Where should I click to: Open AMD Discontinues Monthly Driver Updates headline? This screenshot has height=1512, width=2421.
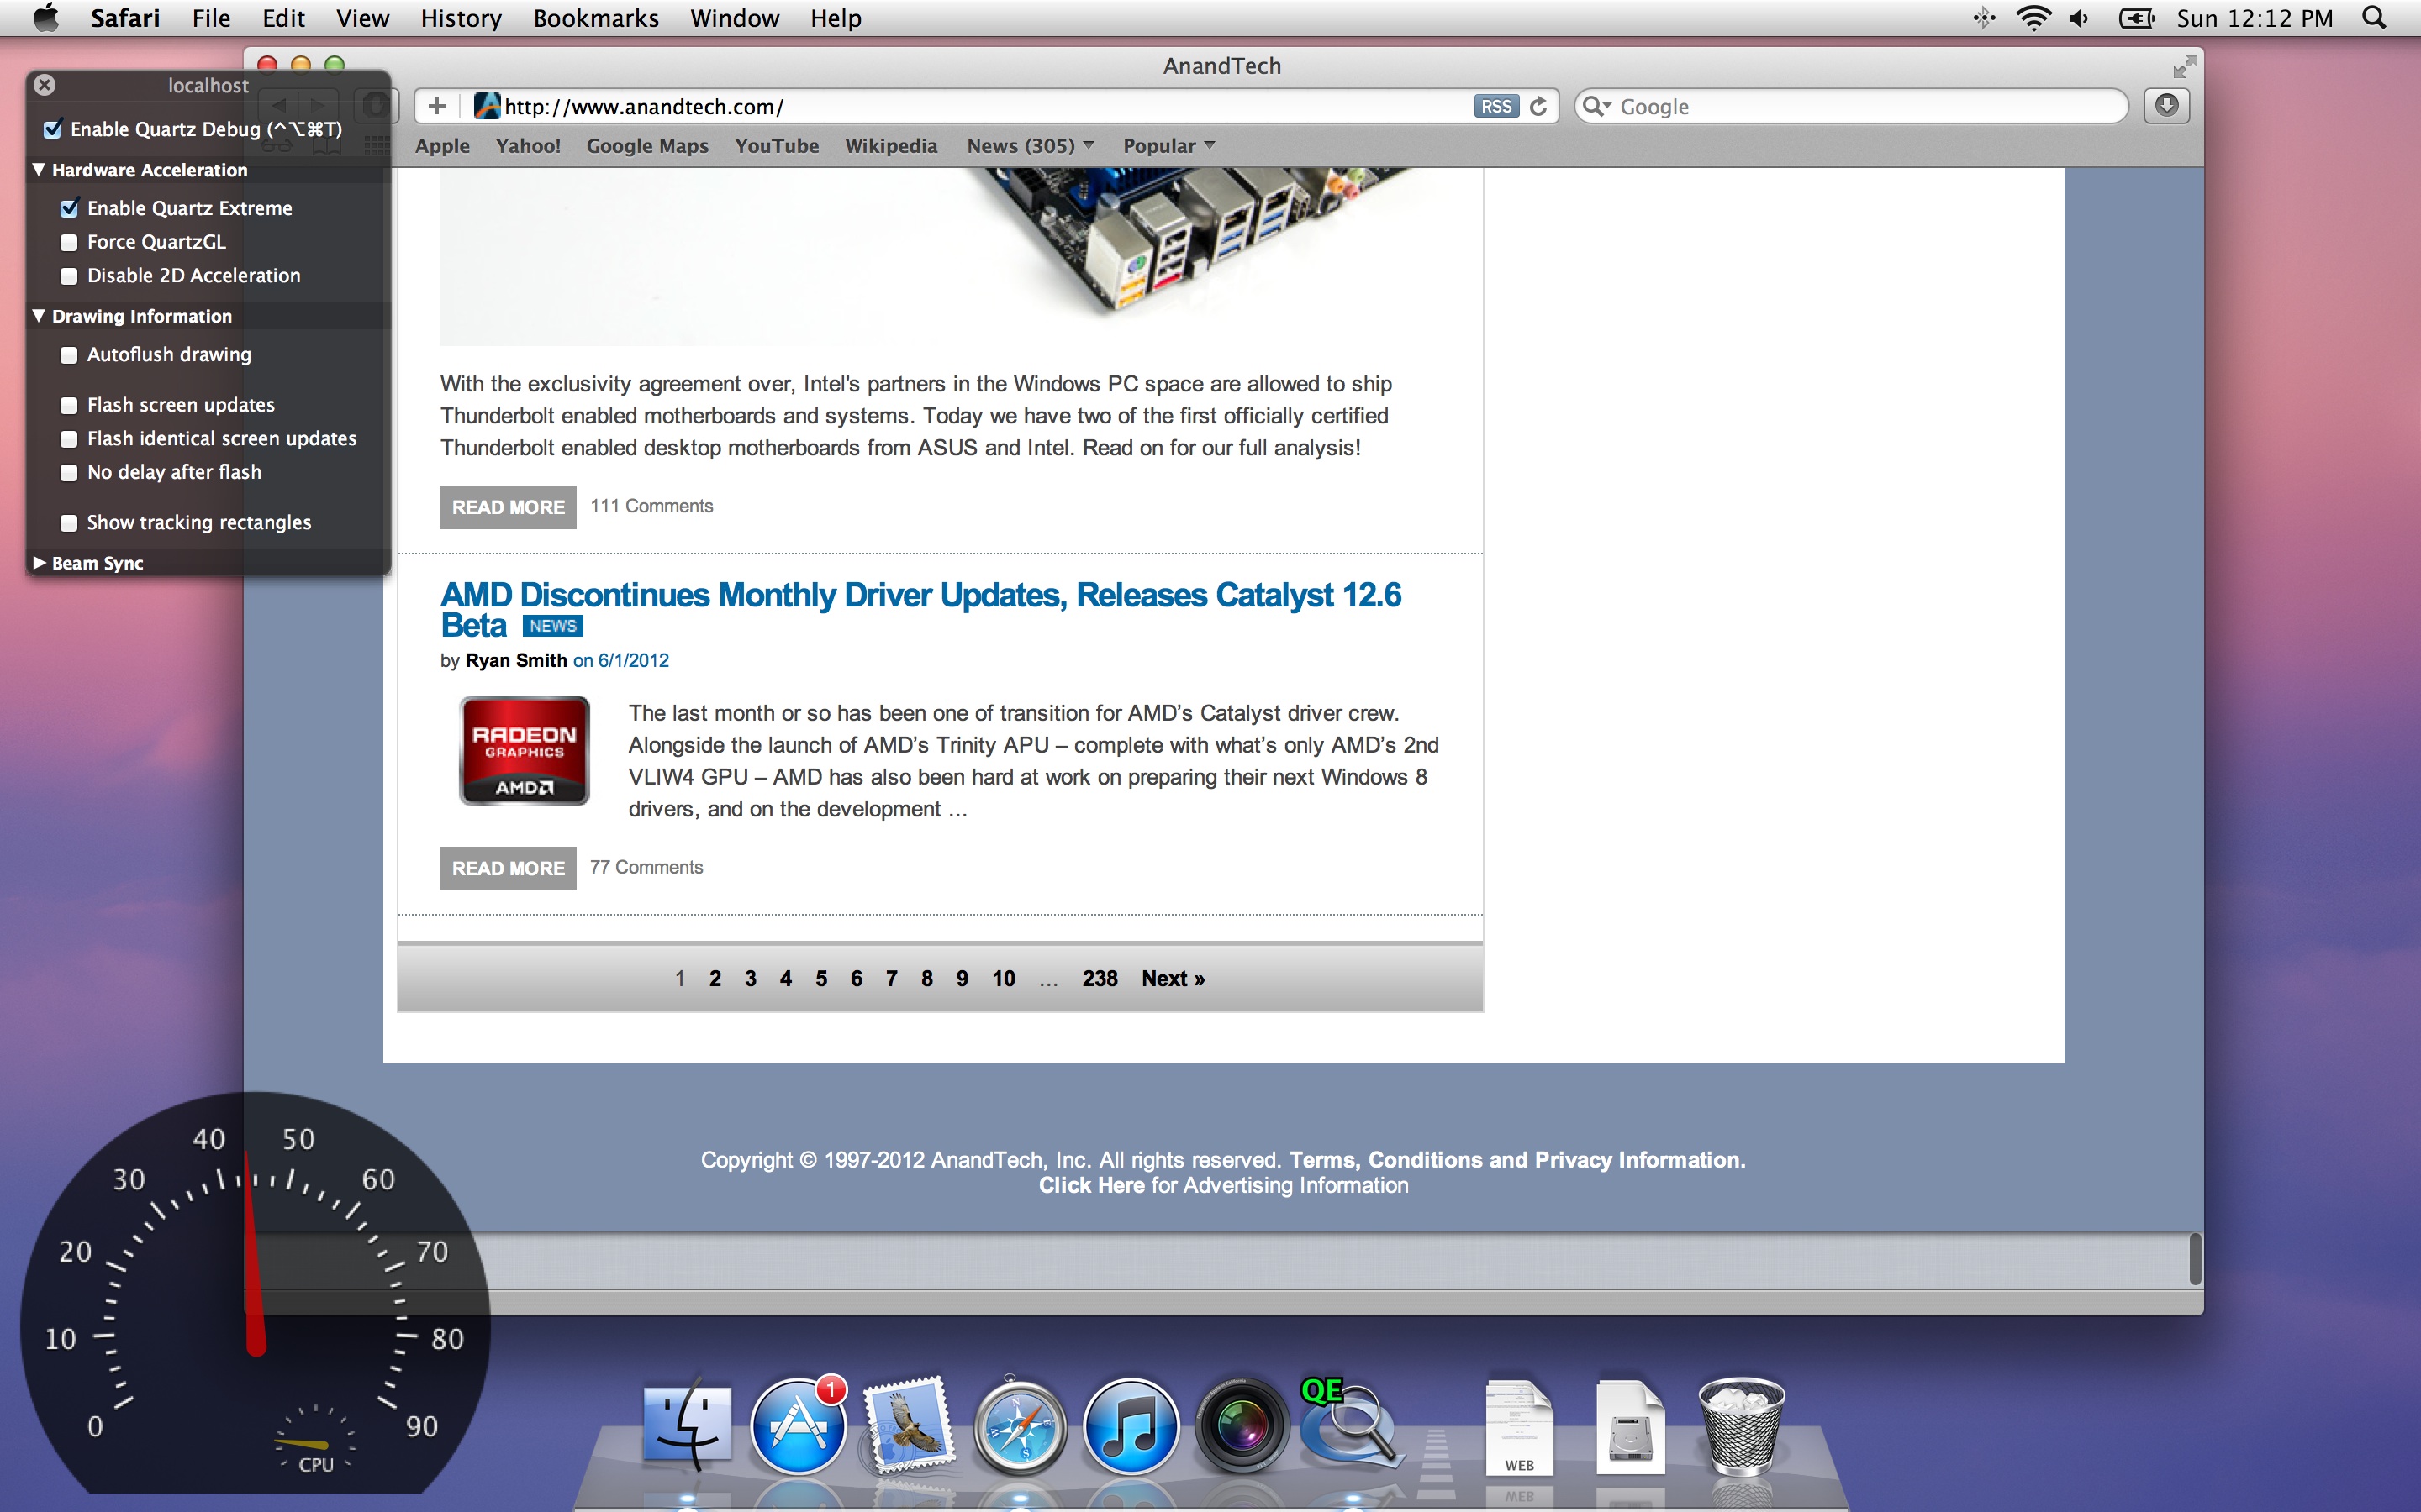pos(920,609)
